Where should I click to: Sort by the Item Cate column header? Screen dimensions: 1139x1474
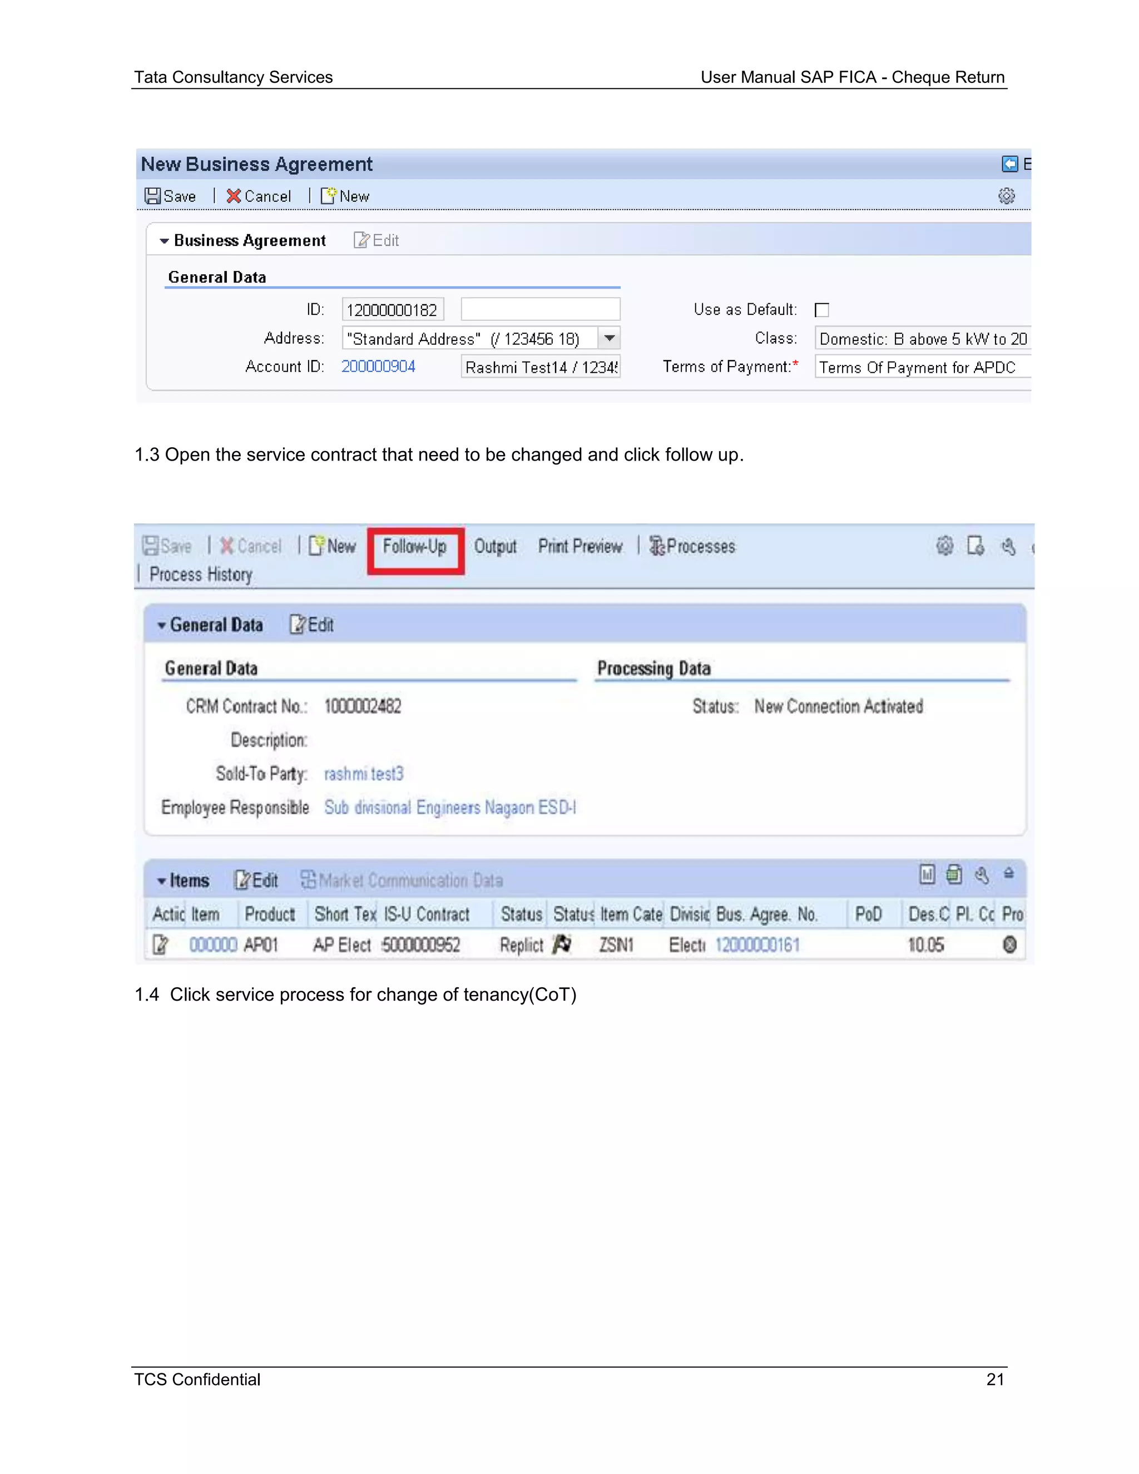click(631, 914)
